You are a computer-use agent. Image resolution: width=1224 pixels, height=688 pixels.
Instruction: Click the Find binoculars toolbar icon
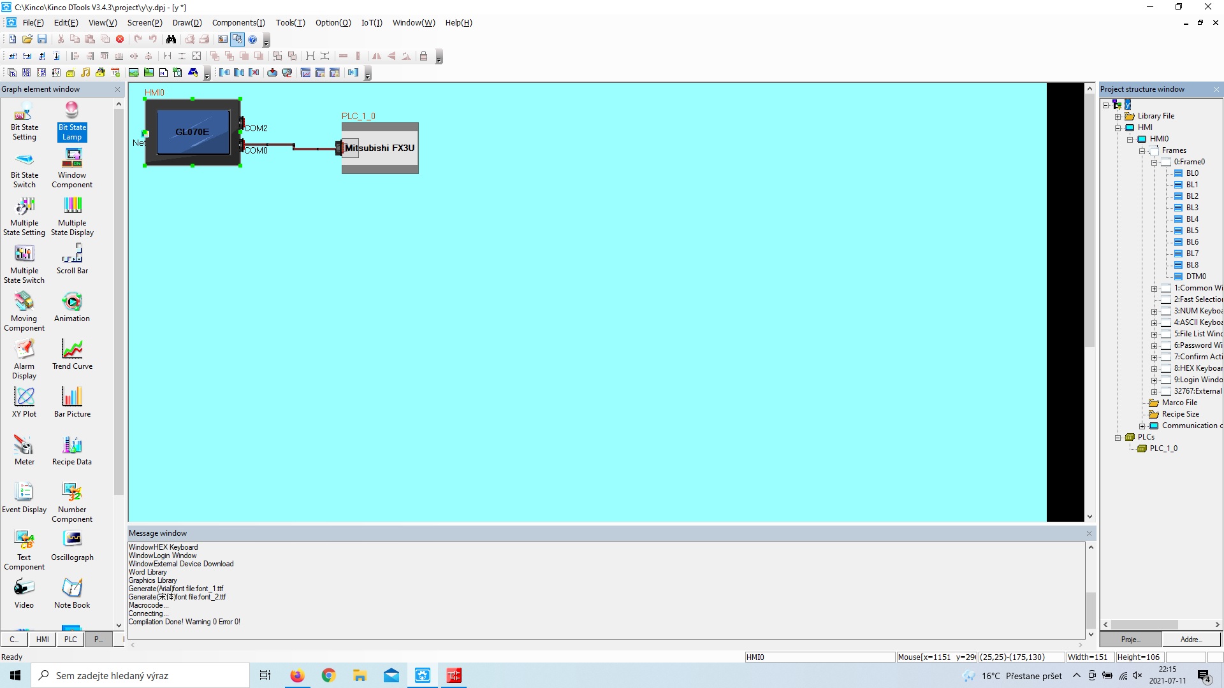point(171,39)
